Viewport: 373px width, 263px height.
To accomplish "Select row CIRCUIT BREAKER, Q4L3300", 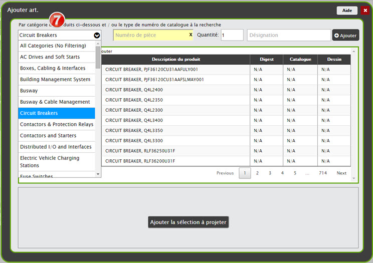I will pos(226,141).
